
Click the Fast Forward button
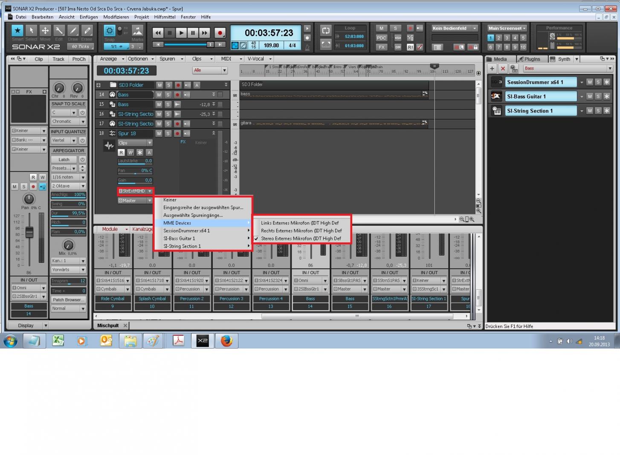205,33
